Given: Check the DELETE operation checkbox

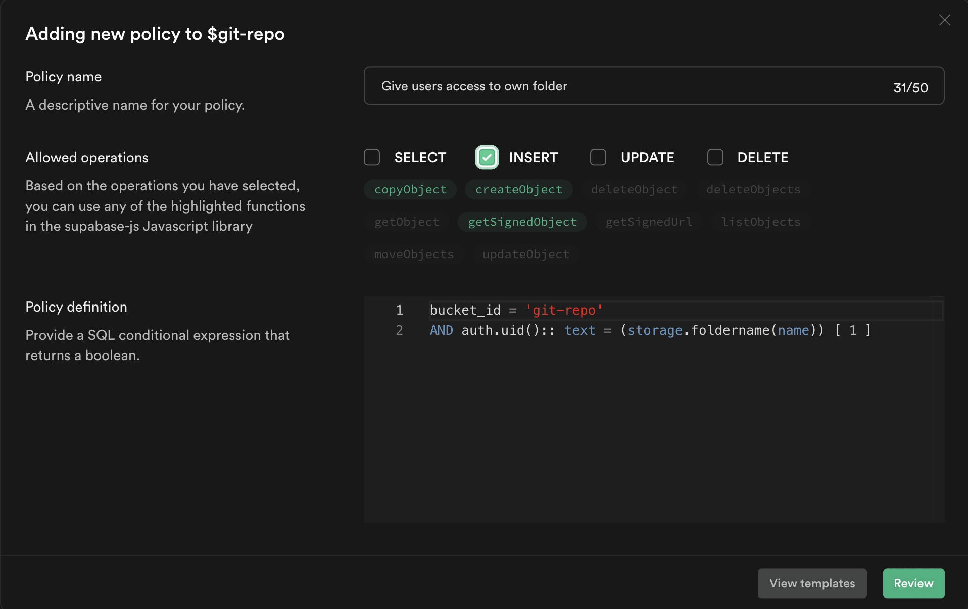Looking at the screenshot, I should [715, 157].
